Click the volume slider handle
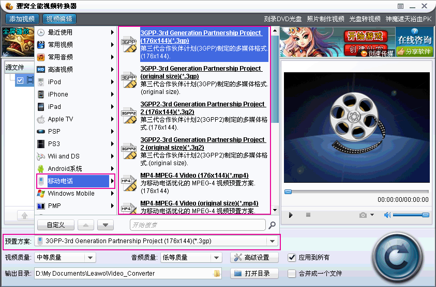The width and height of the screenshot is (436, 287). 426,215
